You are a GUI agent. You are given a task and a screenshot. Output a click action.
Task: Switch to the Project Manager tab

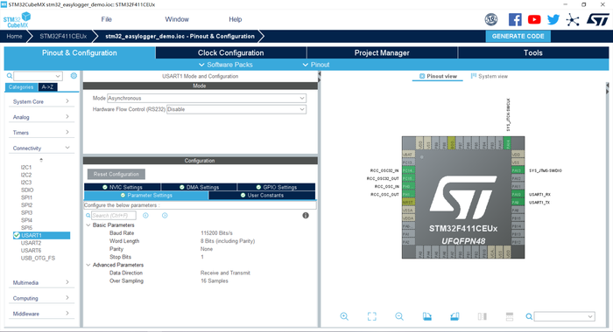click(x=382, y=52)
